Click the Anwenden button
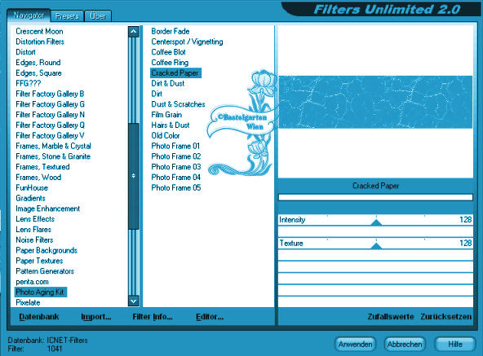Viewport: 483px width, 356px height. (355, 344)
